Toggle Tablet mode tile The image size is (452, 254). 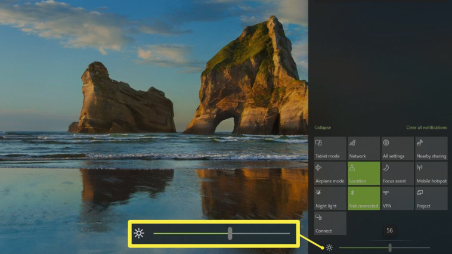(x=330, y=148)
